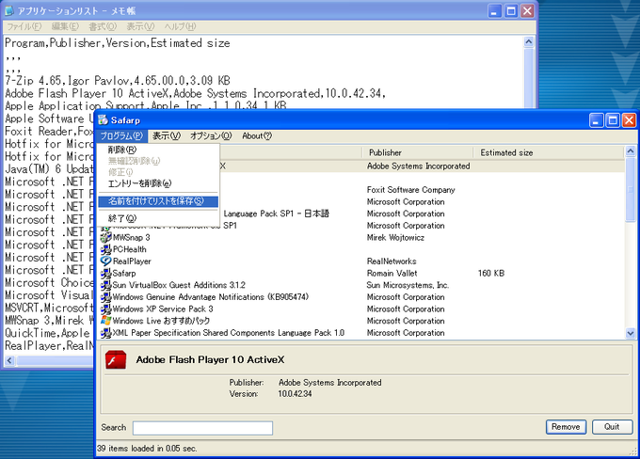Image resolution: width=640 pixels, height=459 pixels.
Task: Click the MWSnap 3 program icon
Action: [106, 237]
